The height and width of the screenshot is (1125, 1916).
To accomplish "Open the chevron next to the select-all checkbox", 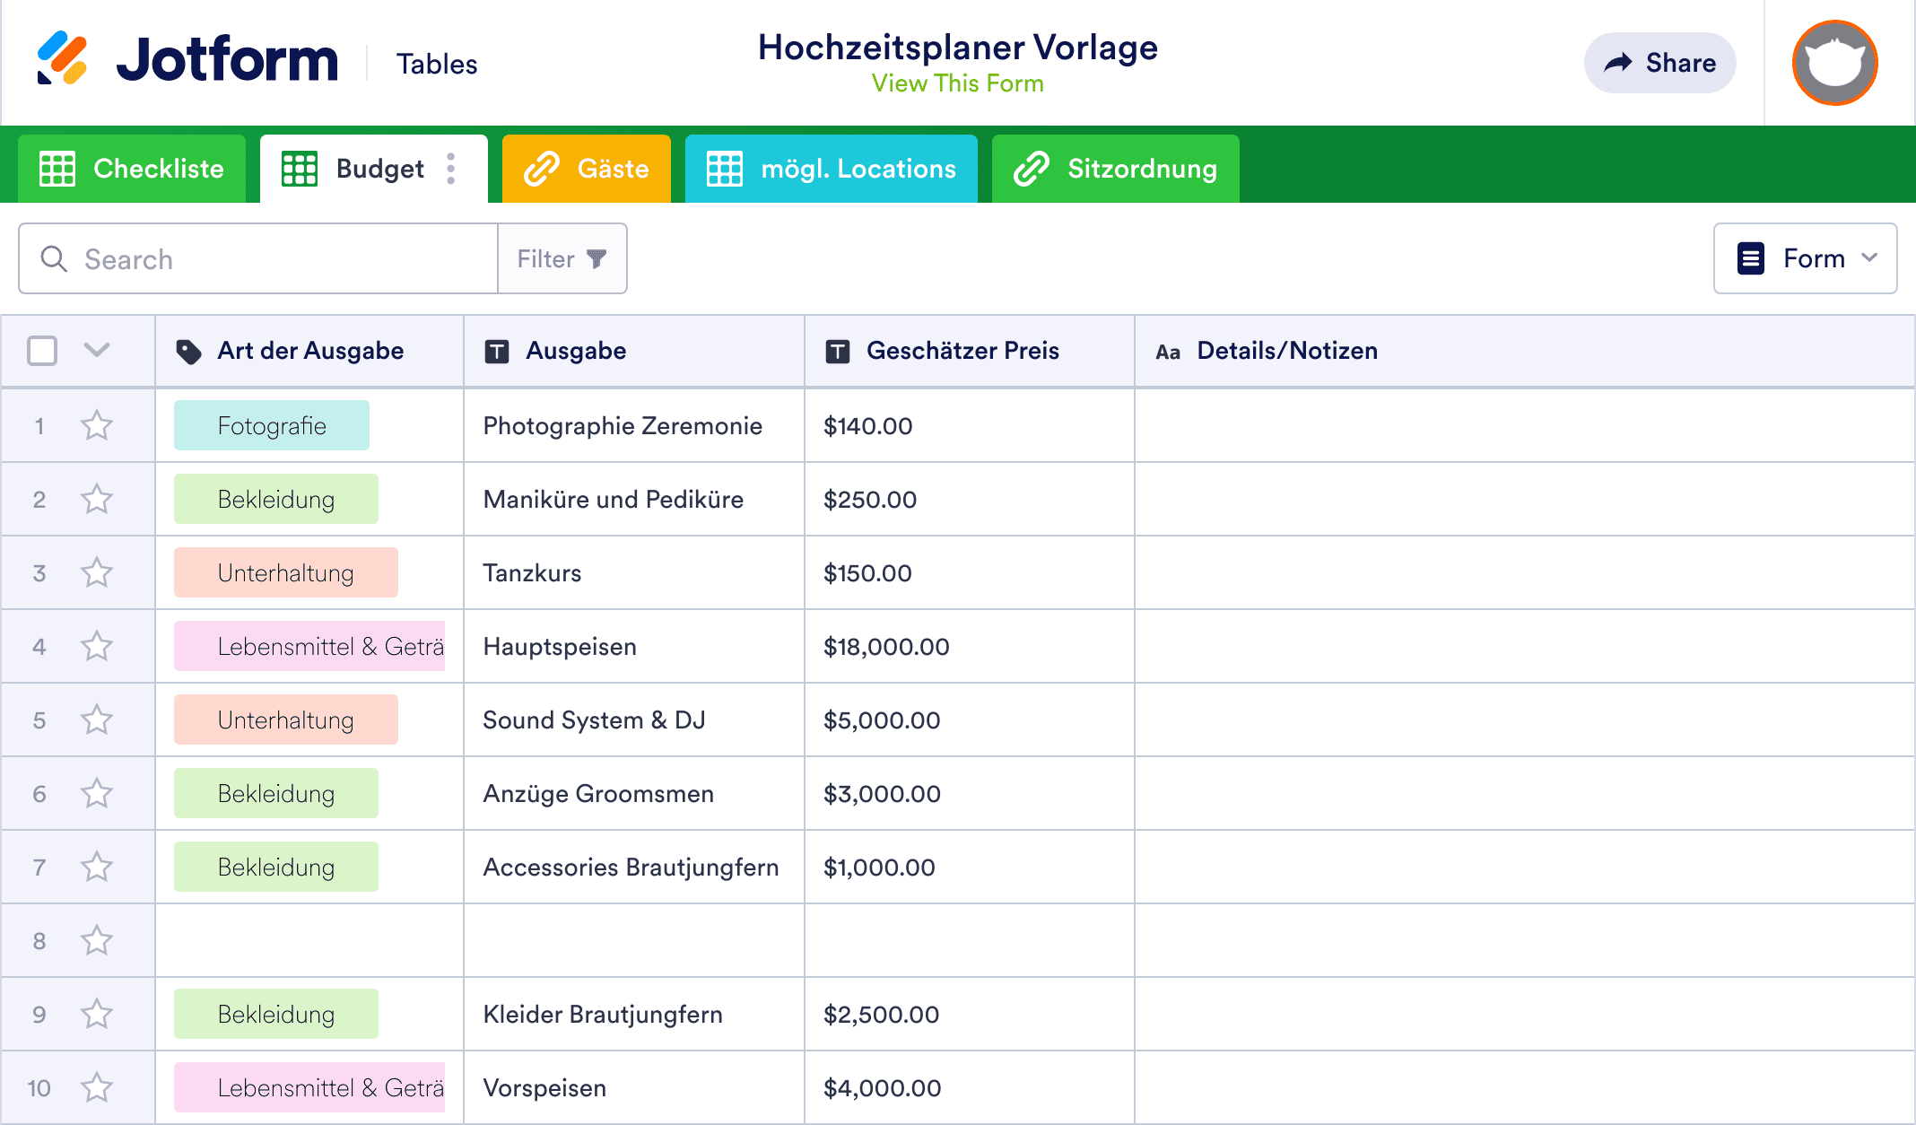I will click(97, 351).
